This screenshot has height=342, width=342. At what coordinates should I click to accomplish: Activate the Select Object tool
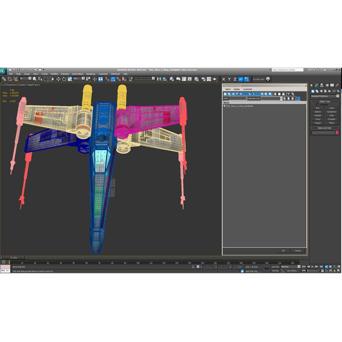[35, 79]
